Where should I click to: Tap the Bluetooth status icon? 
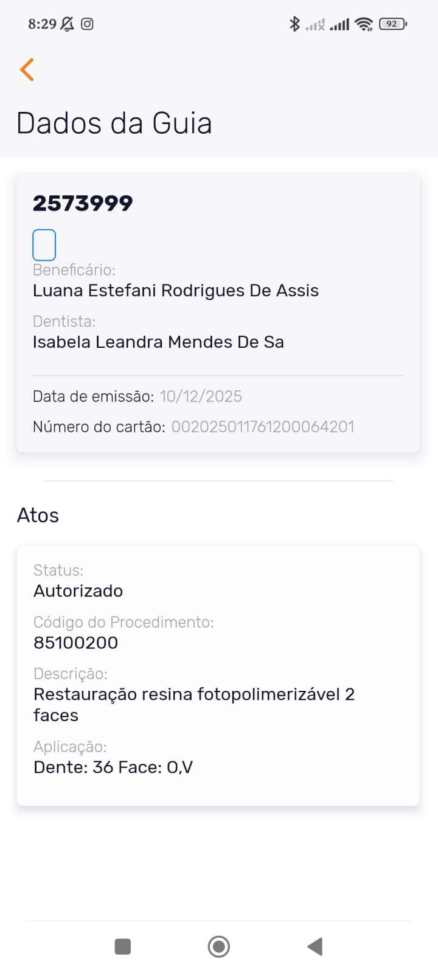(294, 24)
